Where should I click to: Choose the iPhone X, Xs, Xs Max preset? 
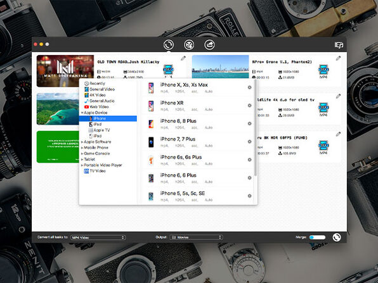click(x=198, y=87)
